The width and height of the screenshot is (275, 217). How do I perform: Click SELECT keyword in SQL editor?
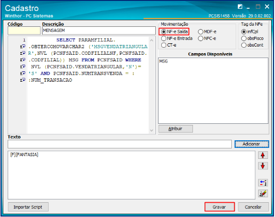(x=66, y=40)
